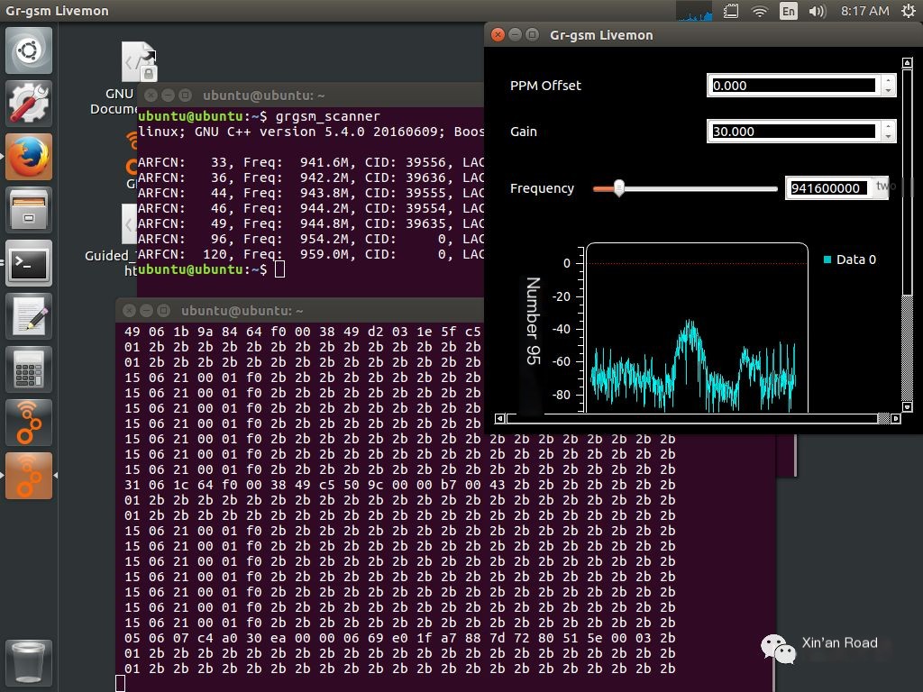Click the ARFCN 33 scanner result line
The height and width of the screenshot is (692, 923).
(311, 162)
